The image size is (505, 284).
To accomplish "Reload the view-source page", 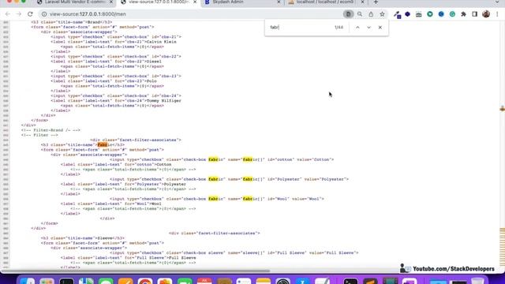I will (30, 14).
